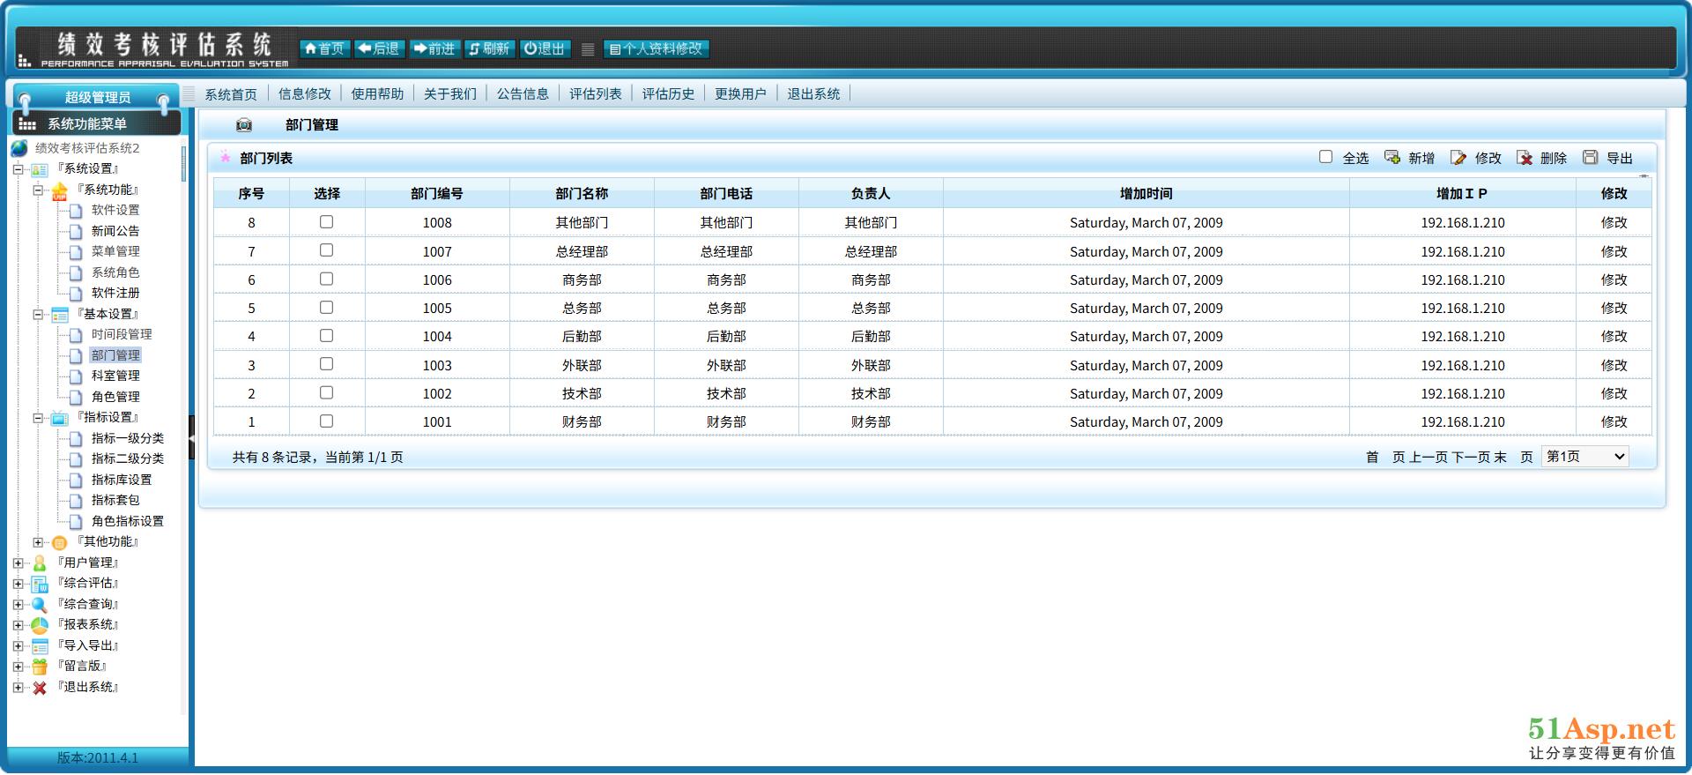The image size is (1692, 775).
Task: Click the 退出 power button in header
Action: (x=544, y=49)
